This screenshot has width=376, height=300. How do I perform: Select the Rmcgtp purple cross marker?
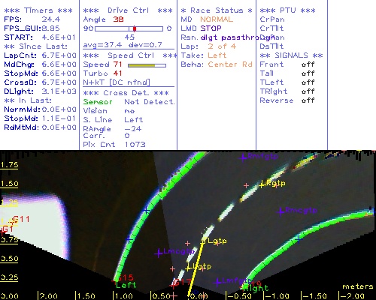(281, 211)
